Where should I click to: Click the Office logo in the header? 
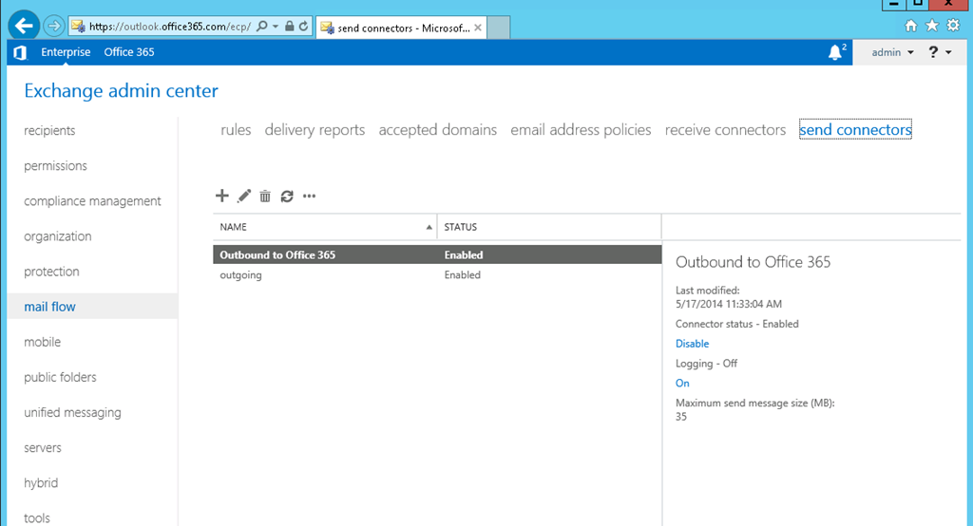20,53
